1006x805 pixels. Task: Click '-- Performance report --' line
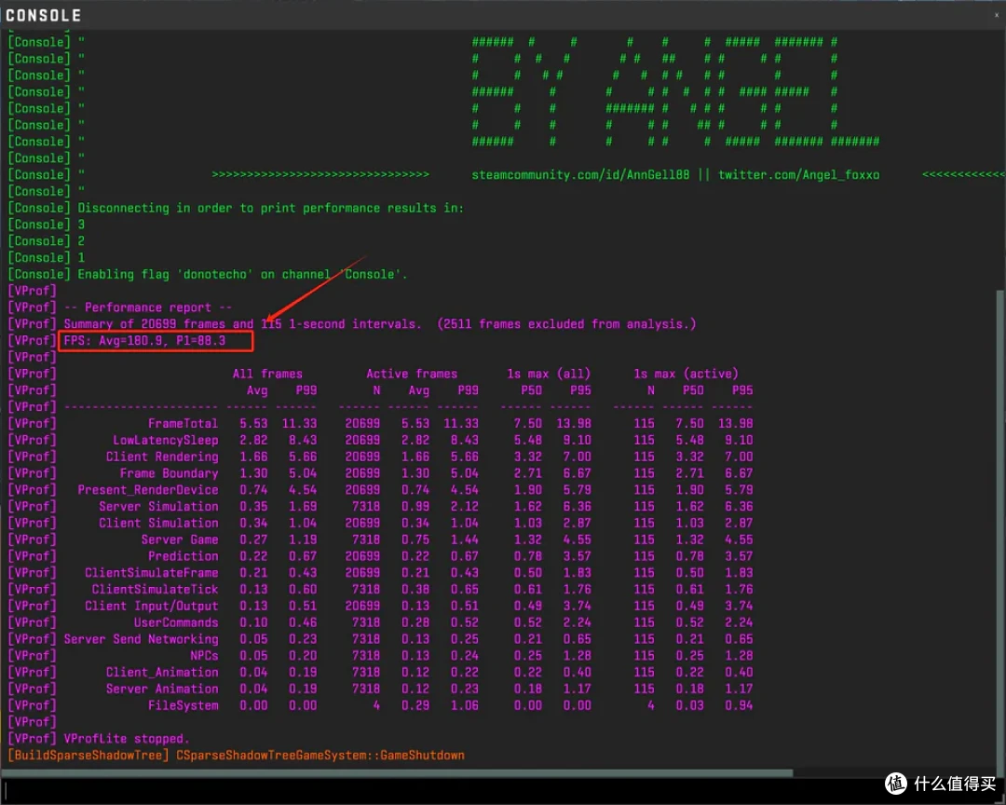pos(148,307)
